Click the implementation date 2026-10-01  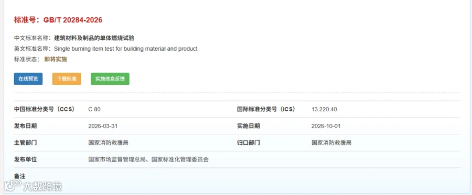click(x=326, y=126)
